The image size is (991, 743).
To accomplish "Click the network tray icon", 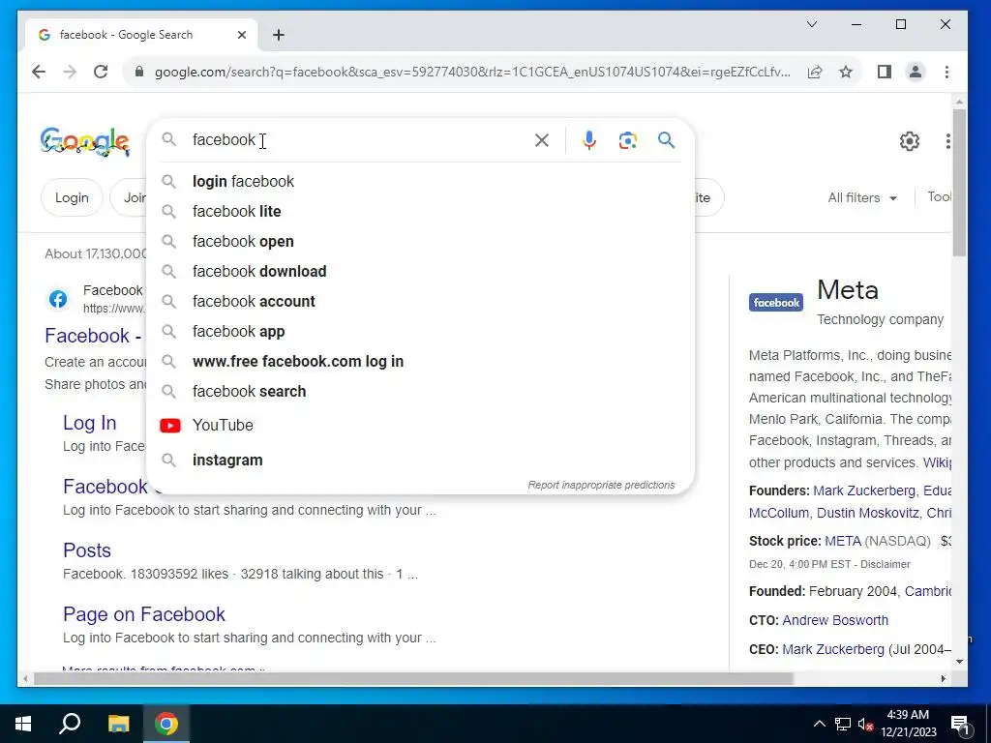I will pos(843,724).
